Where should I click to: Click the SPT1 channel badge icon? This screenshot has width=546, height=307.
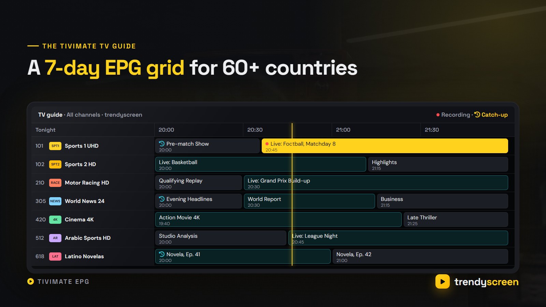55,146
